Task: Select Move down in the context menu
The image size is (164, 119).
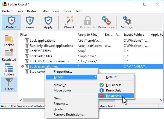Action: click(x=72, y=90)
